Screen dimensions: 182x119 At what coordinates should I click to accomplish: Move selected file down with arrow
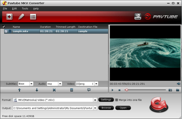[x=37, y=90]
